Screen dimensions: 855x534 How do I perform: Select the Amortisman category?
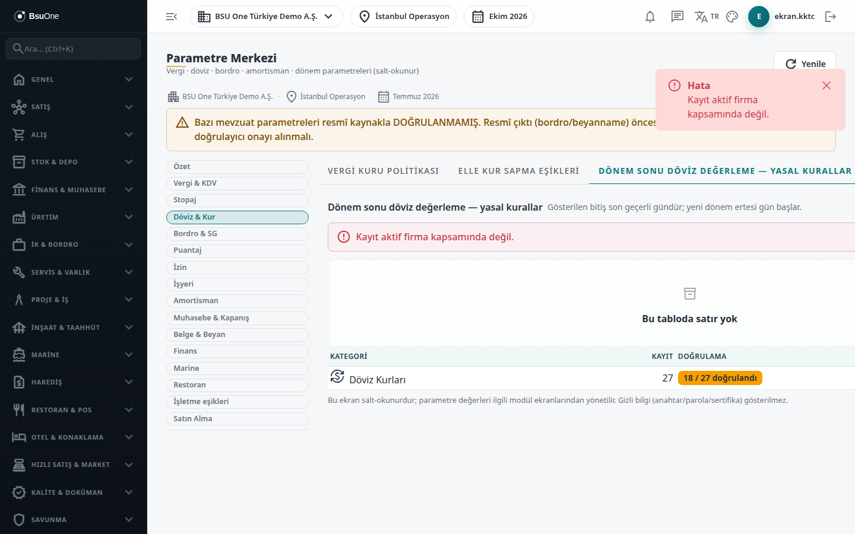tap(237, 301)
